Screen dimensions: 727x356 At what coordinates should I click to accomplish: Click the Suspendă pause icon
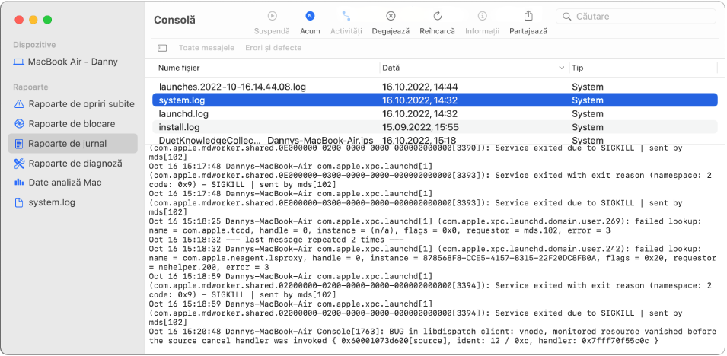[x=273, y=16]
